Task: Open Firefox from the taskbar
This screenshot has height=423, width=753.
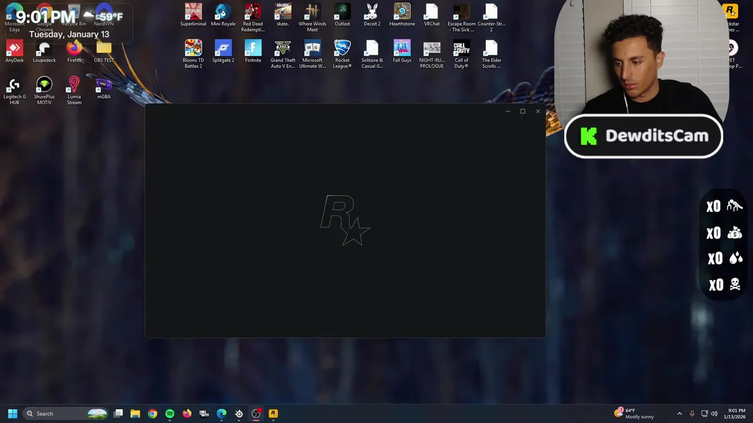Action: [187, 414]
